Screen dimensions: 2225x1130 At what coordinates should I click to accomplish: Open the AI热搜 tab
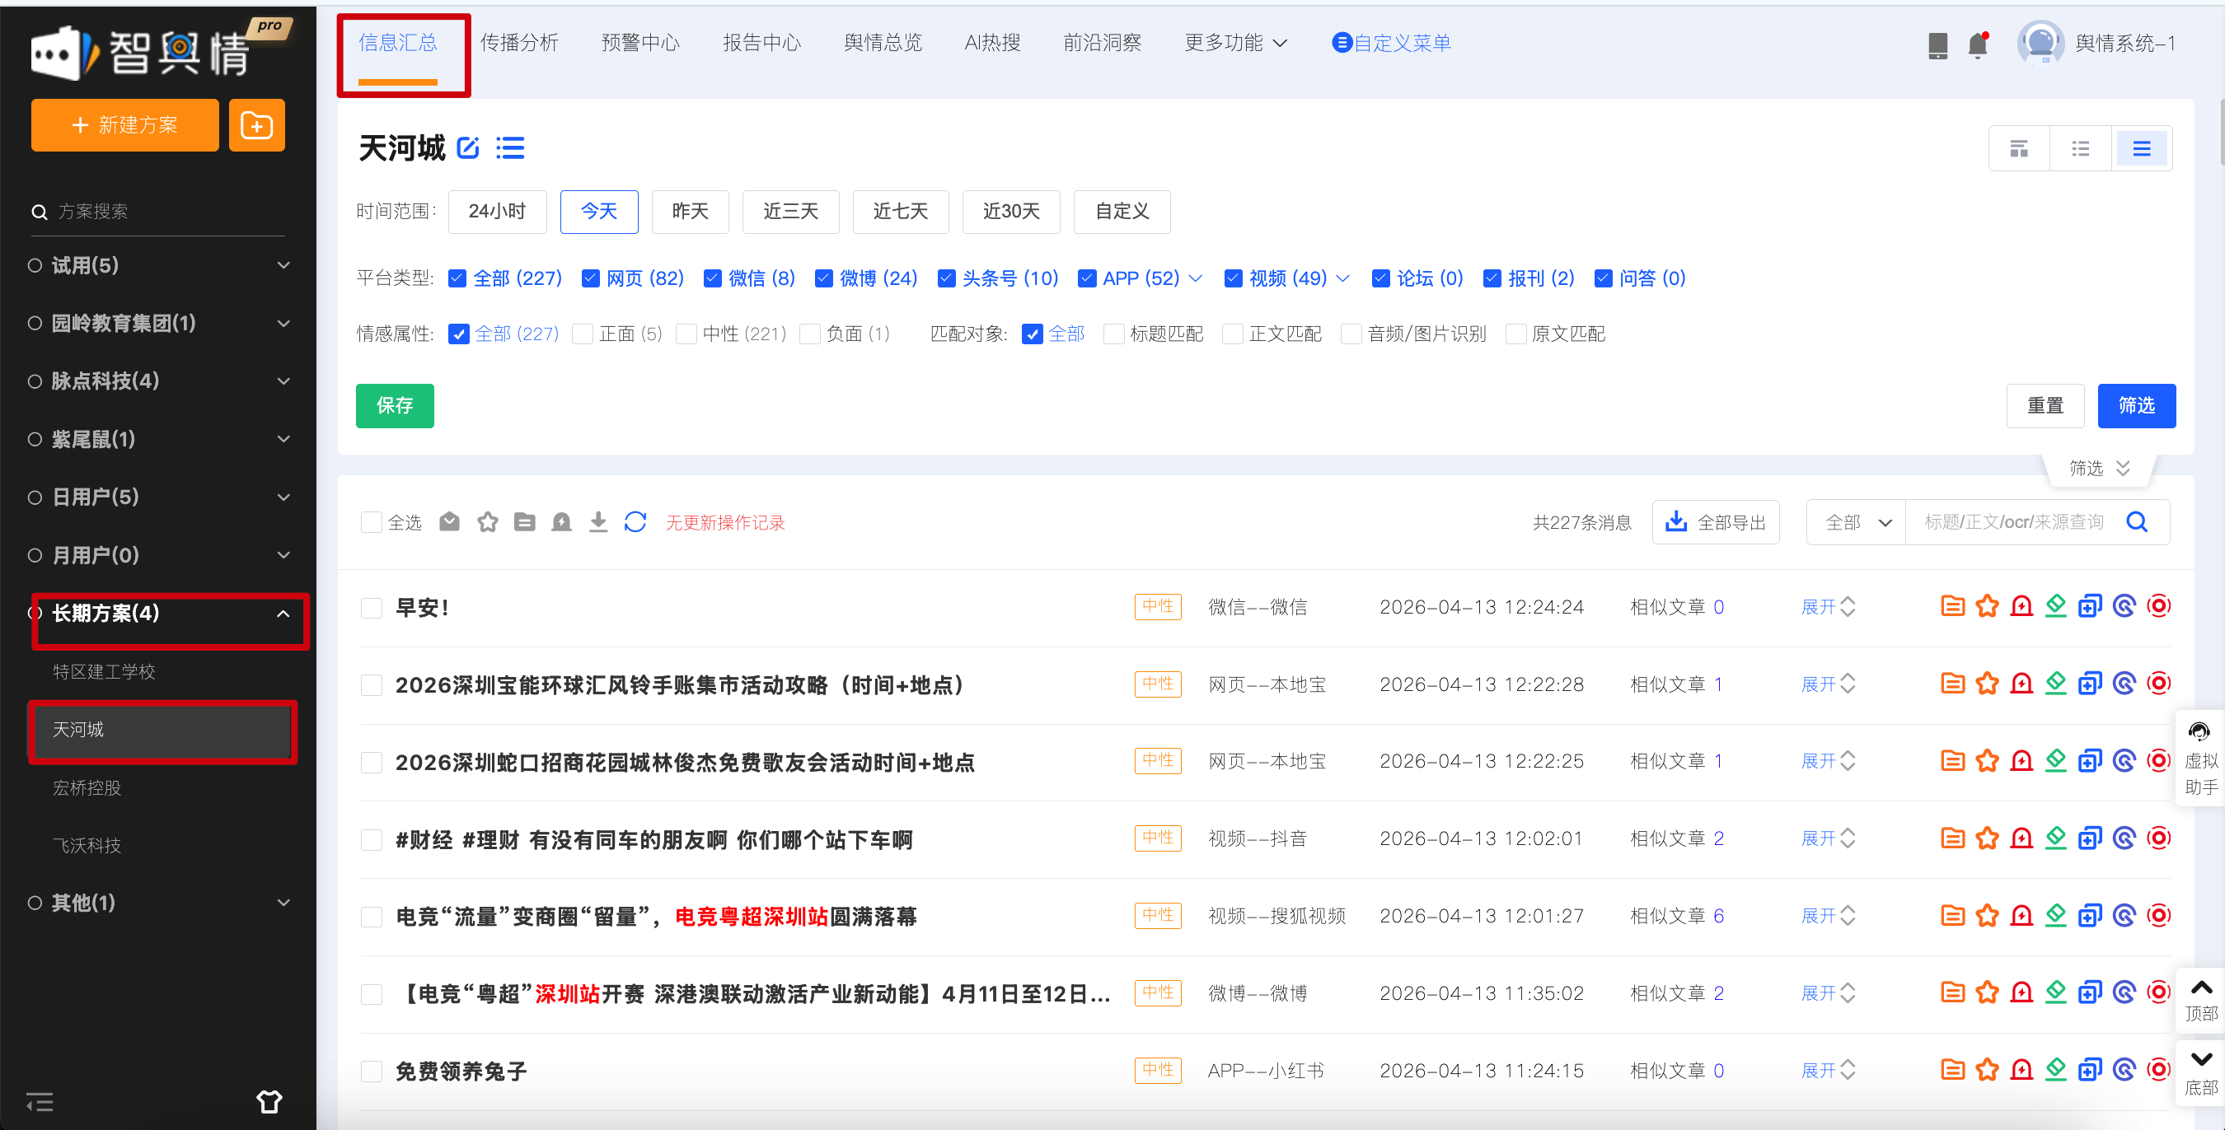(x=992, y=42)
